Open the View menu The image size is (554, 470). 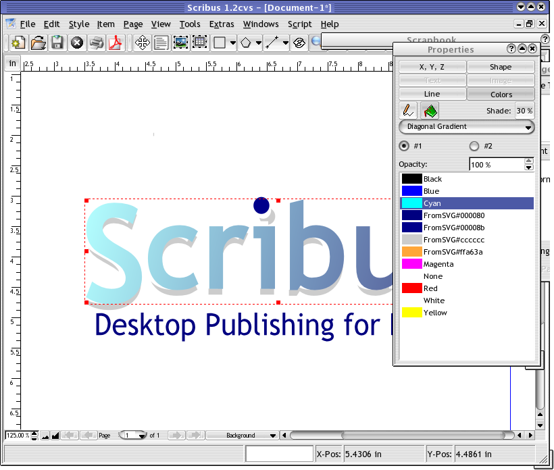(161, 24)
